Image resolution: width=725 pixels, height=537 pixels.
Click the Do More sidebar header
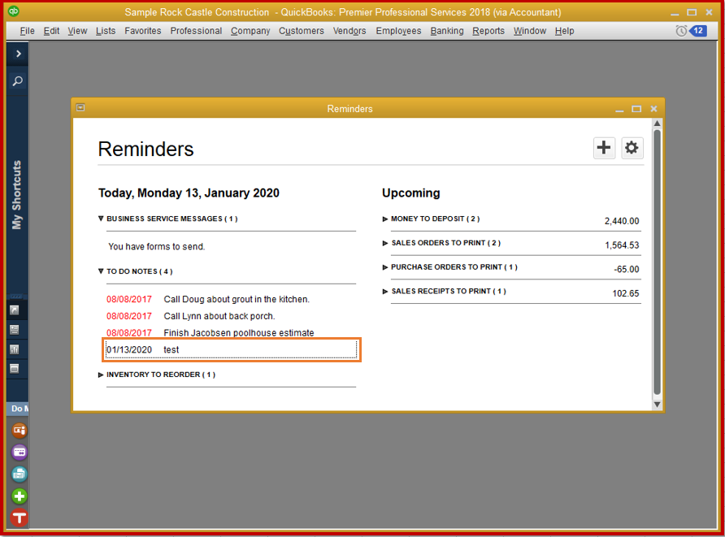coord(18,409)
